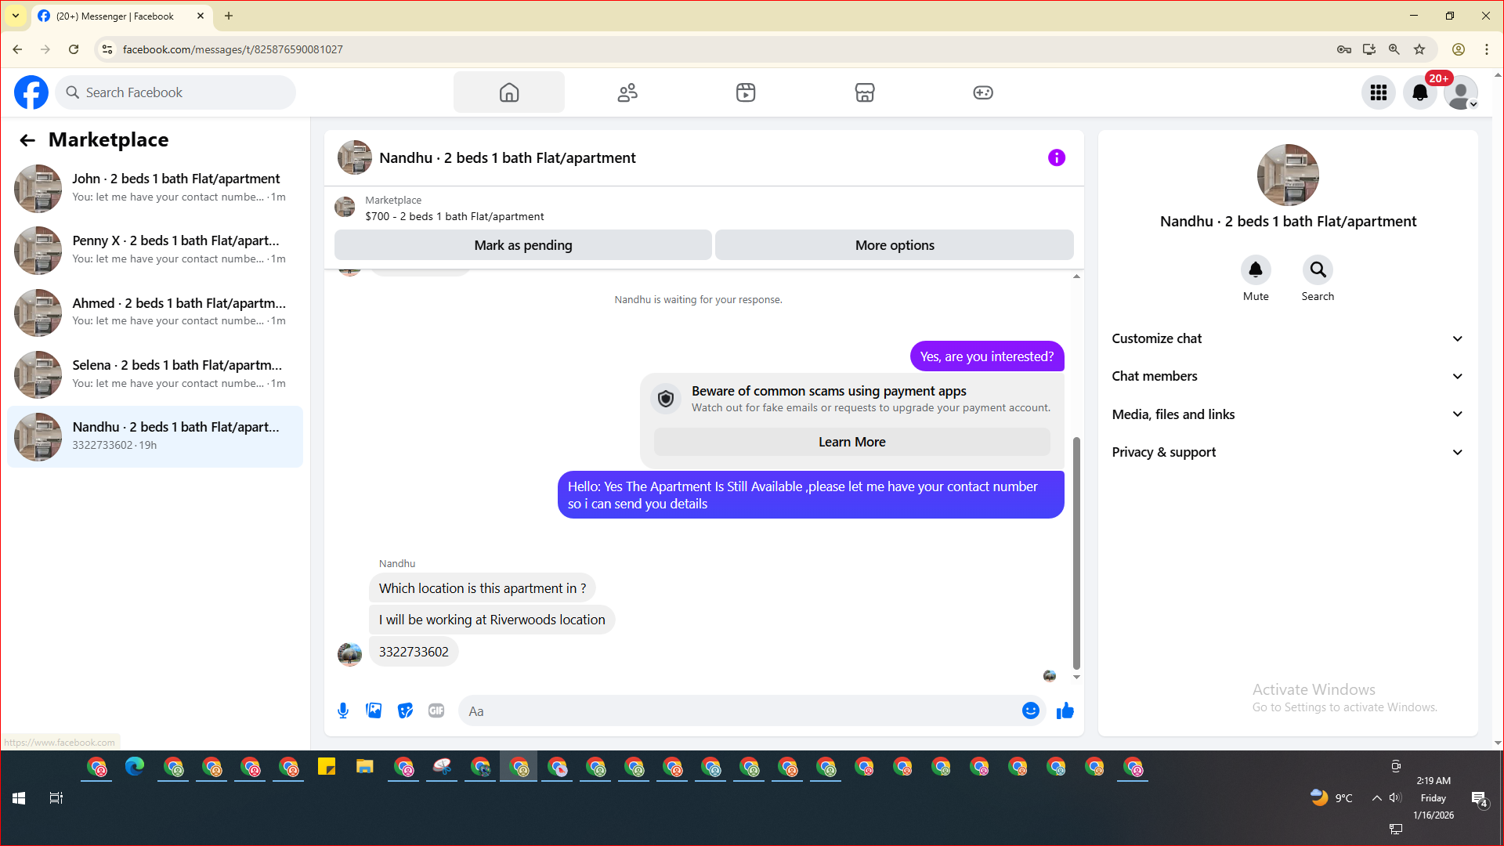The width and height of the screenshot is (1504, 846).
Task: Open the Marketplace tab in top navigation
Action: 865,92
